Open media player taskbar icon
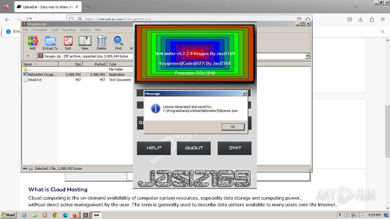 (45, 215)
